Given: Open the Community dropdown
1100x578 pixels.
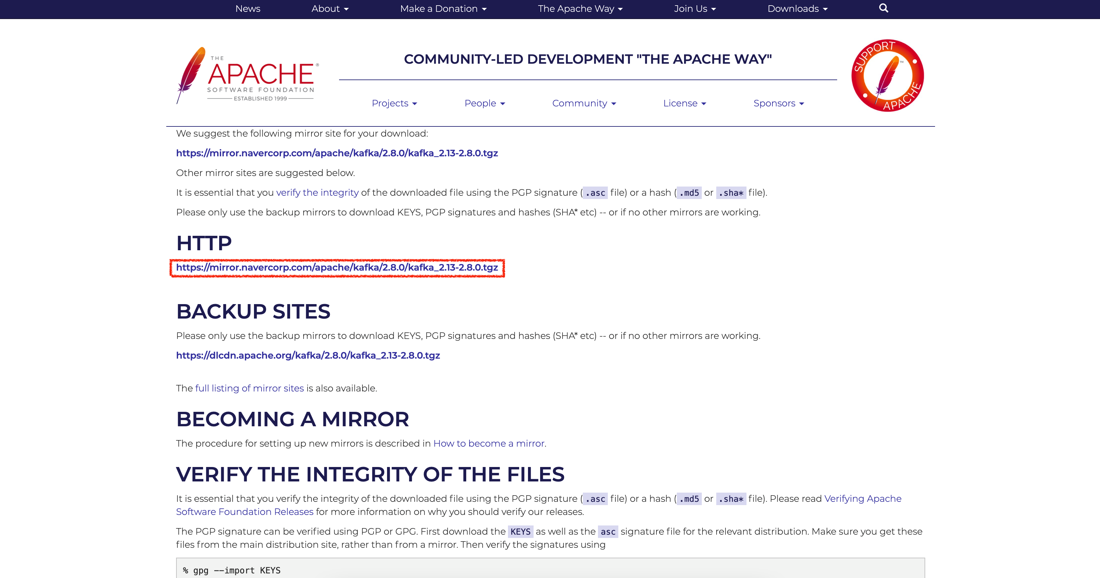Looking at the screenshot, I should pyautogui.click(x=584, y=103).
